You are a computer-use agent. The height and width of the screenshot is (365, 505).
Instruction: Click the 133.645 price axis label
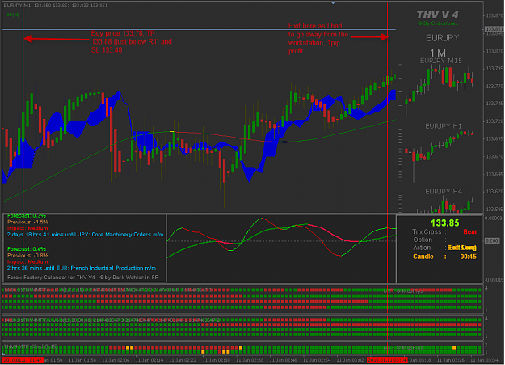[x=494, y=174]
